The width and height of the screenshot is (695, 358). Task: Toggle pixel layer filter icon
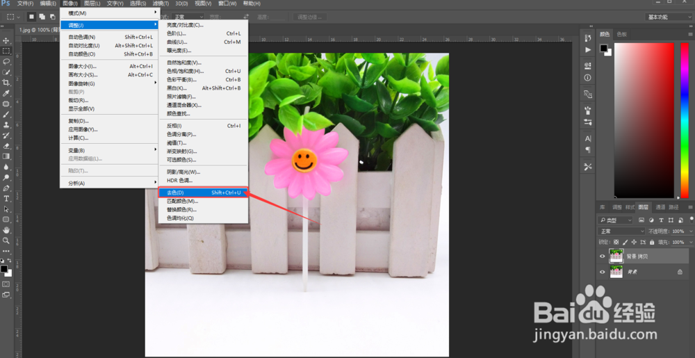[641, 220]
